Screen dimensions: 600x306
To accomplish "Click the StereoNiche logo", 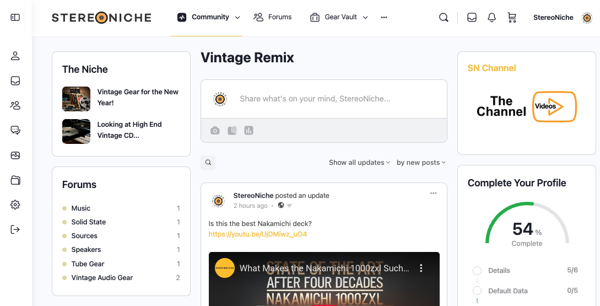I will tap(101, 18).
